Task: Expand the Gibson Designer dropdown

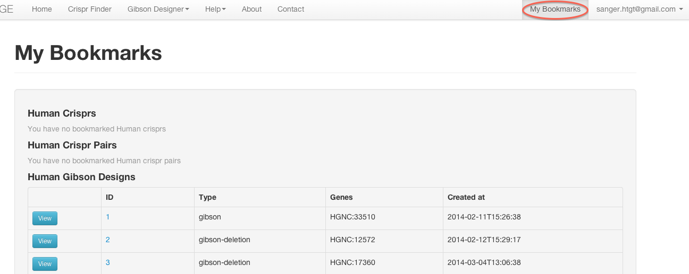Action: tap(158, 9)
